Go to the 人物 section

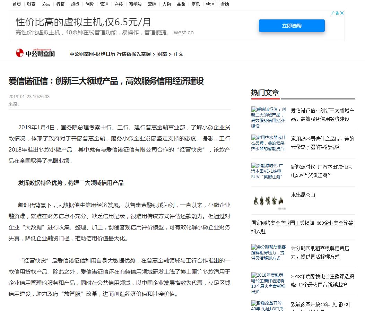tap(166, 4)
